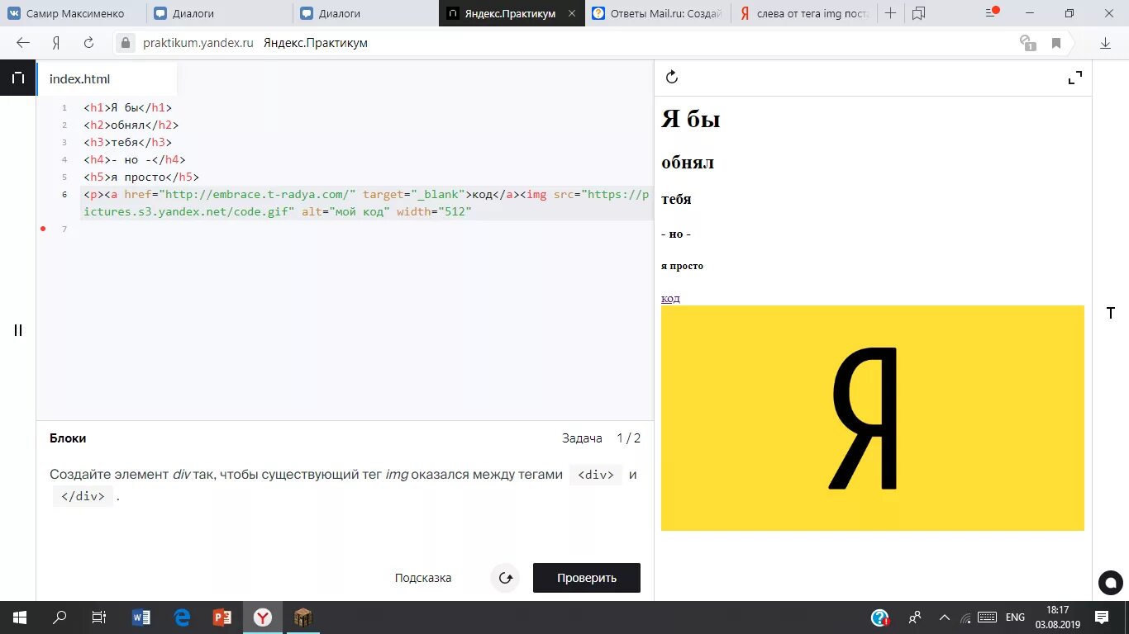Open the Wi-Fi network icon in the tray
Viewport: 1129px width, 634px height.
(x=965, y=617)
